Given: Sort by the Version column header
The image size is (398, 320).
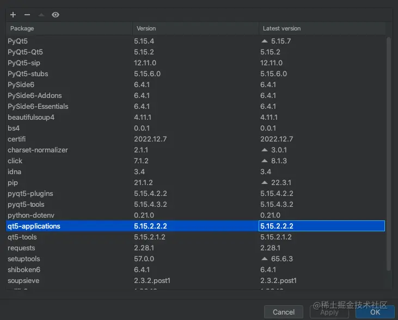Looking at the screenshot, I should [x=195, y=28].
